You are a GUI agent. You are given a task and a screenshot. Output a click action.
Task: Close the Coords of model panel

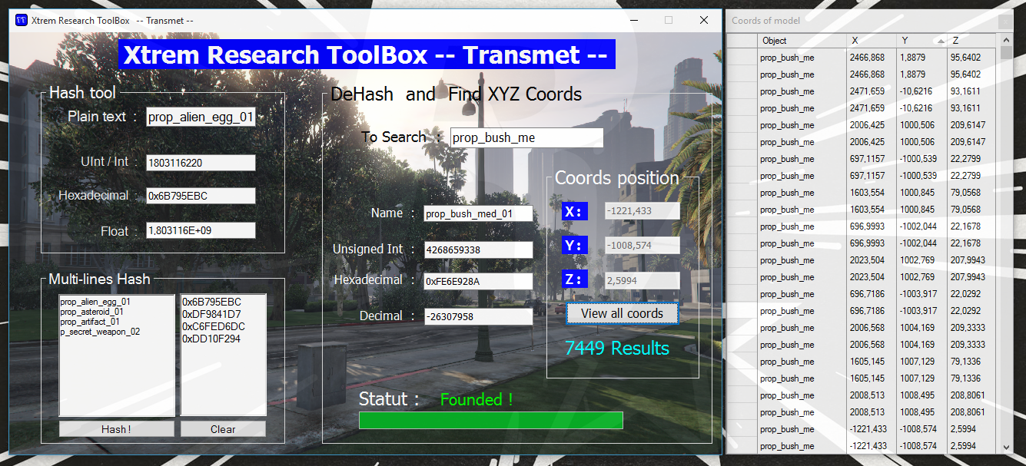(x=1005, y=21)
